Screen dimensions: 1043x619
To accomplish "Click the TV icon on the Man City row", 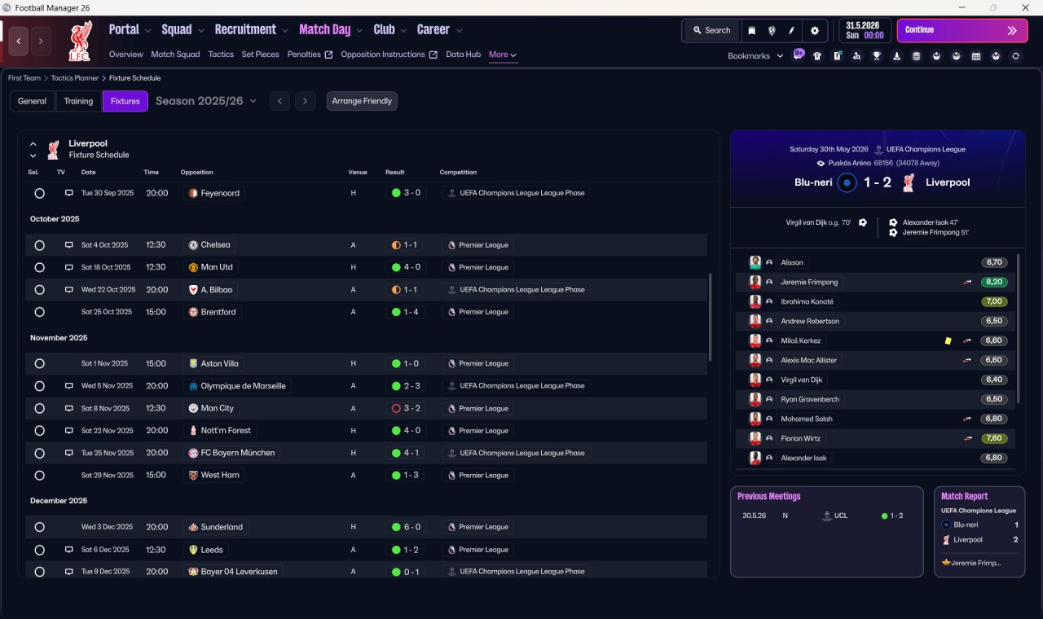I will (x=68, y=408).
